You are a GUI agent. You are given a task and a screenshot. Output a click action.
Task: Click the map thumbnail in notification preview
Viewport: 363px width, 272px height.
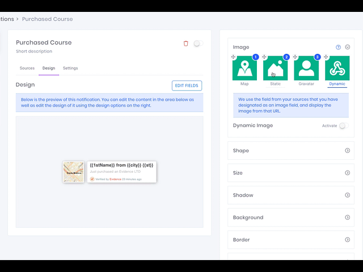click(x=74, y=172)
